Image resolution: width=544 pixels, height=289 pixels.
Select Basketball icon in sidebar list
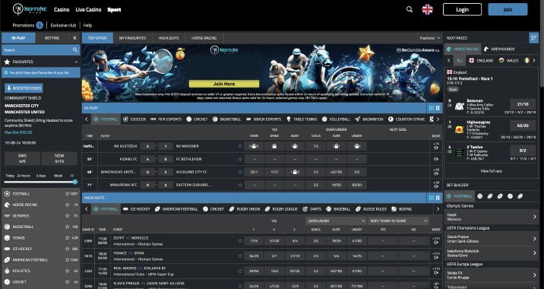click(x=7, y=227)
